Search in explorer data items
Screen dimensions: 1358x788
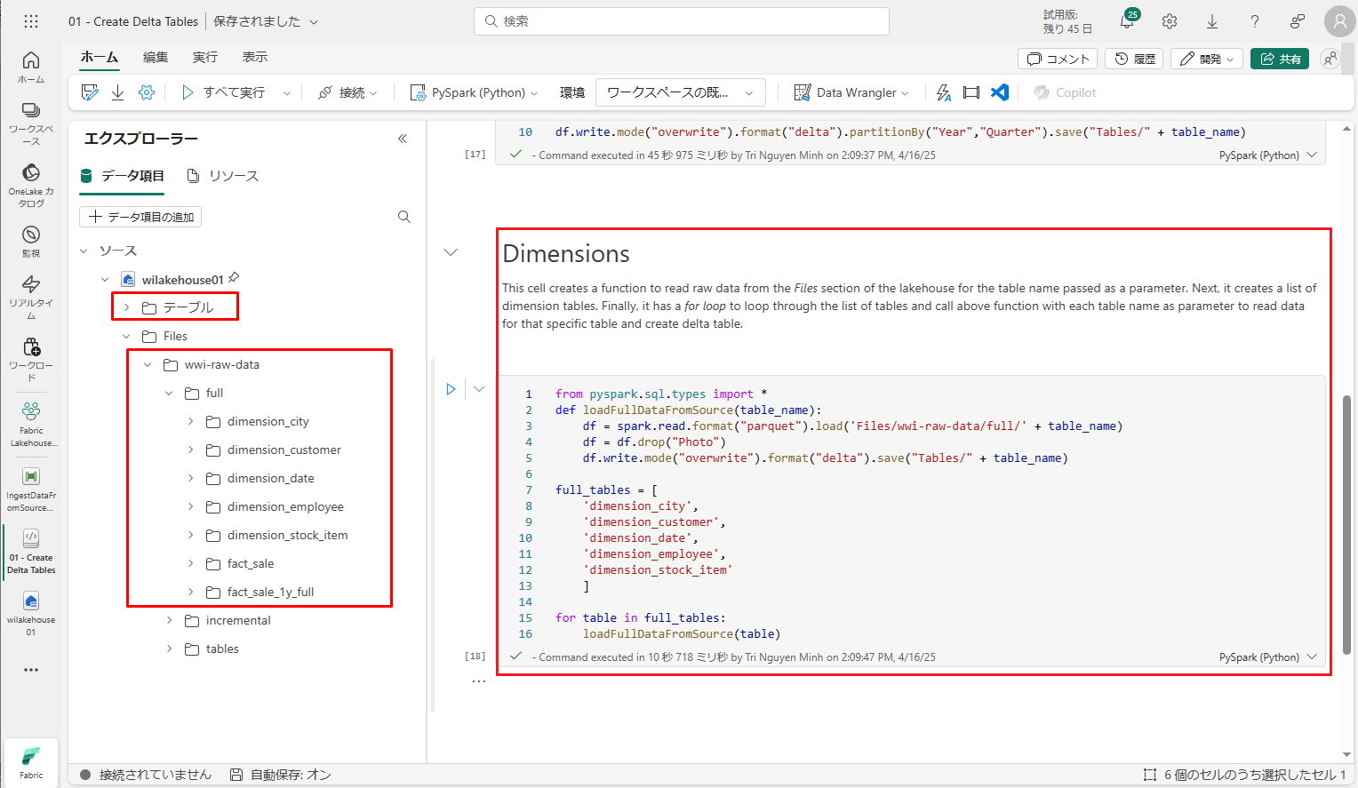[x=404, y=217]
